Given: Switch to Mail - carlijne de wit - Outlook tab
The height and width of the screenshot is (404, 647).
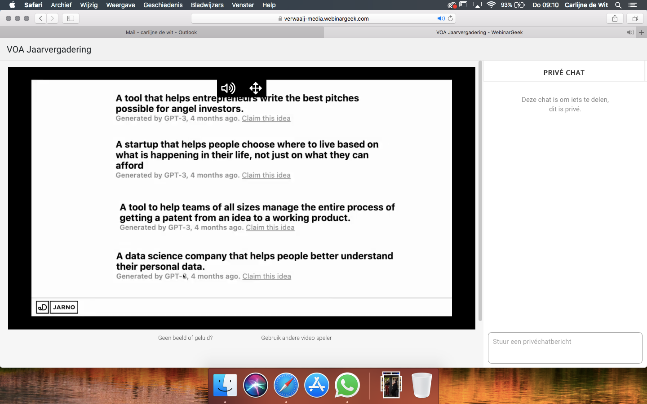Looking at the screenshot, I should click(161, 32).
